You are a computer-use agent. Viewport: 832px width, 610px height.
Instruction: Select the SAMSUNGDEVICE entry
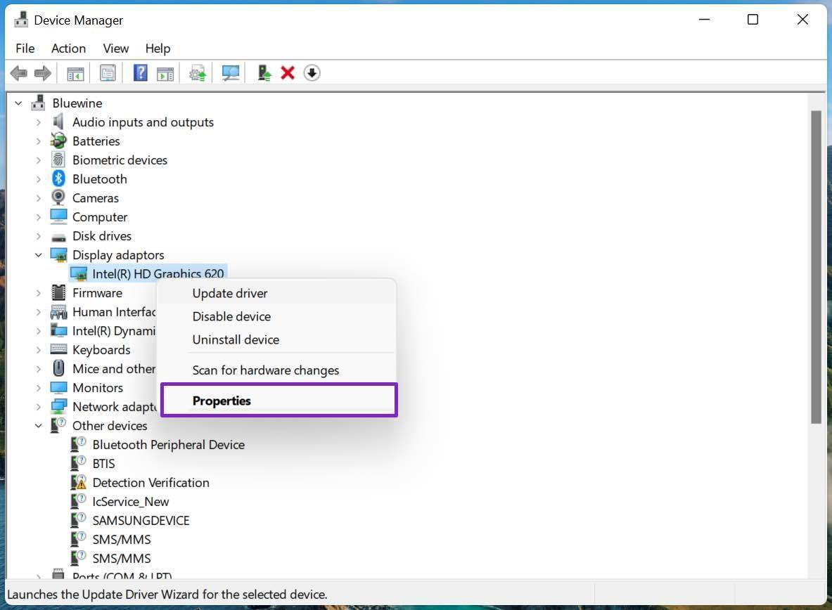click(141, 521)
